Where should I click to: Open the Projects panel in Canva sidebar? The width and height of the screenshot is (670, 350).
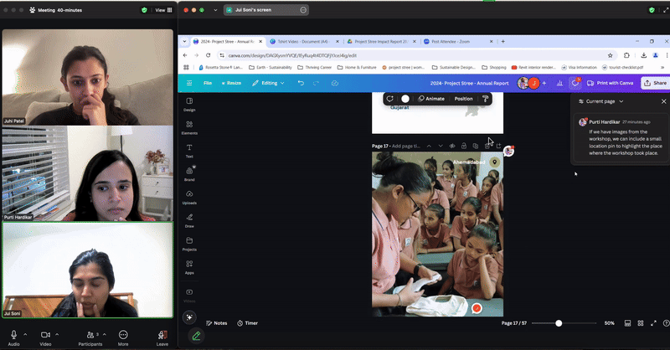click(189, 244)
